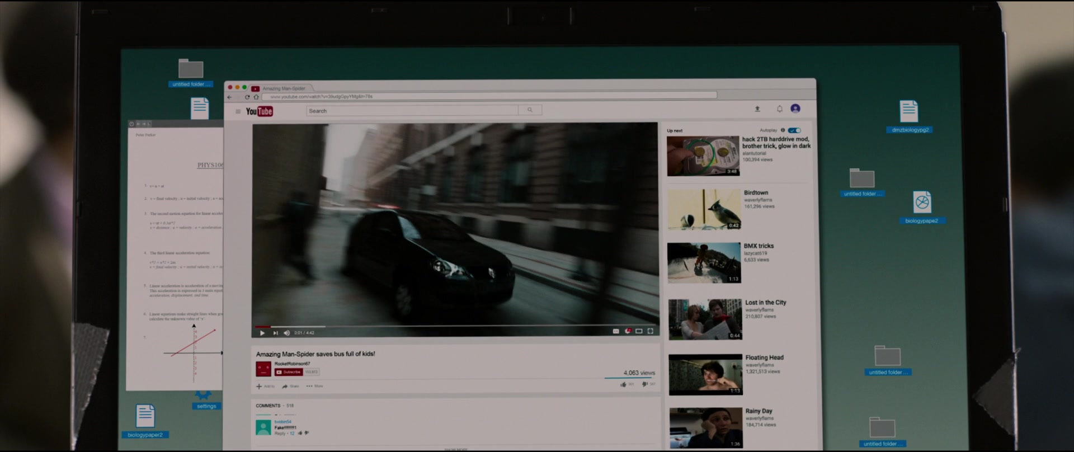
Task: Open the hack 2TB harddrive mod thumbnail
Action: (703, 156)
